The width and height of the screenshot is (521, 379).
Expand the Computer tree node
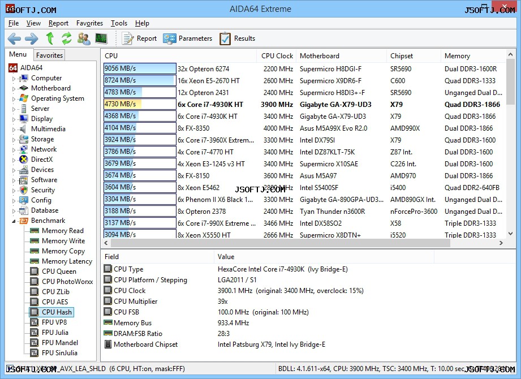click(14, 79)
